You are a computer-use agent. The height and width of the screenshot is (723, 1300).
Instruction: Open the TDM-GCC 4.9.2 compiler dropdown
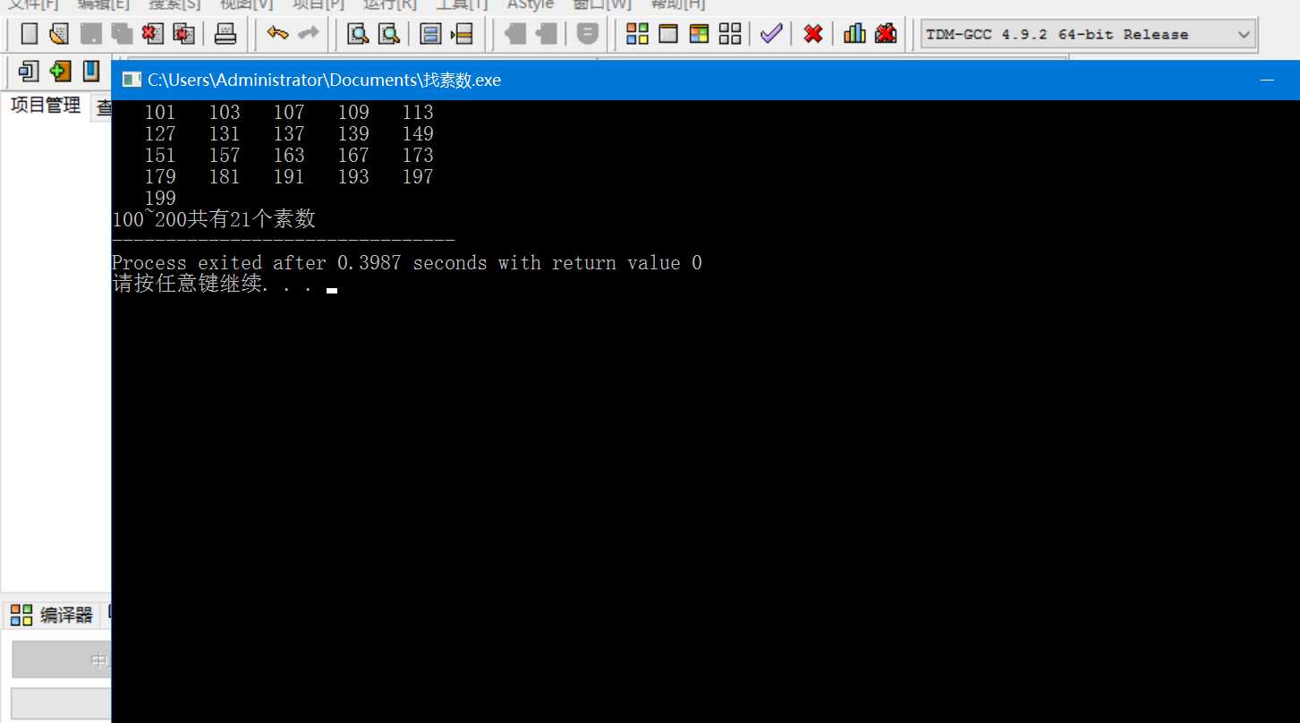click(1088, 35)
